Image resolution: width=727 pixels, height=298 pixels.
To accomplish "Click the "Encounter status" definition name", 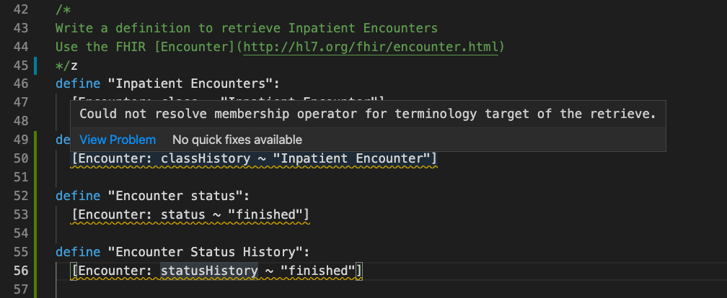I will click(x=179, y=196).
